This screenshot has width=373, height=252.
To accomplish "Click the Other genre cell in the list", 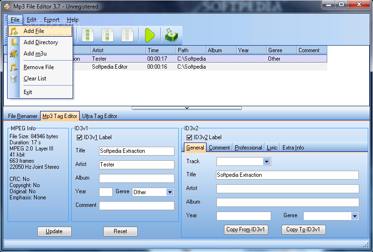I will pyautogui.click(x=274, y=59).
